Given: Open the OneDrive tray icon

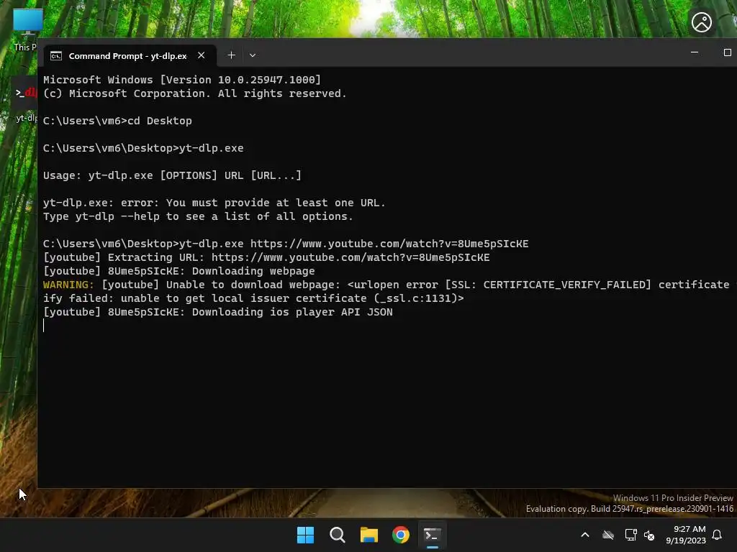Looking at the screenshot, I should click(x=608, y=535).
